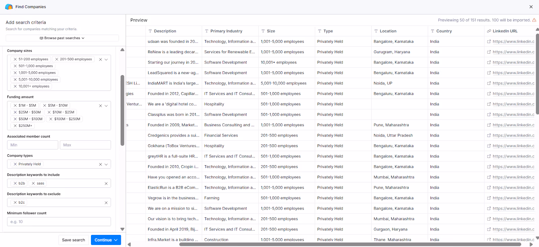Image resolution: width=539 pixels, height=247 pixels.
Task: Click preview table scroll-left arrow
Action: 129,244
